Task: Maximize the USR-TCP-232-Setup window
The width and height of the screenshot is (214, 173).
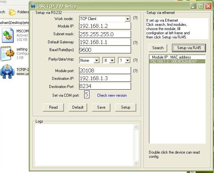Action: pyautogui.click(x=201, y=6)
